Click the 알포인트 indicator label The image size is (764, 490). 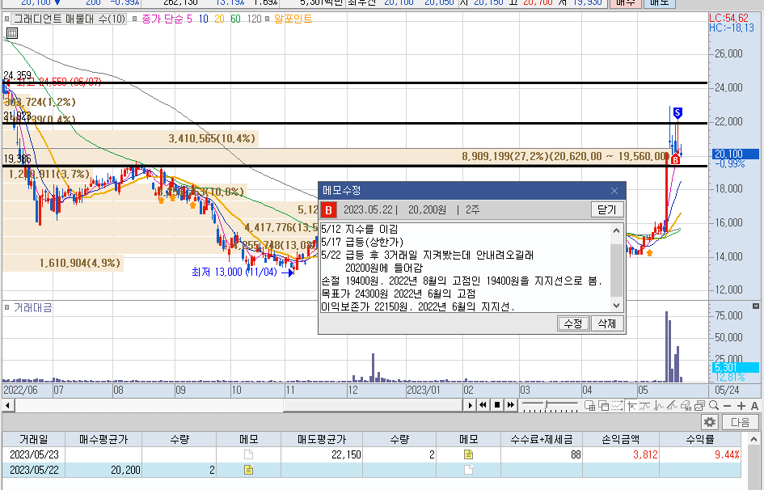[x=293, y=19]
